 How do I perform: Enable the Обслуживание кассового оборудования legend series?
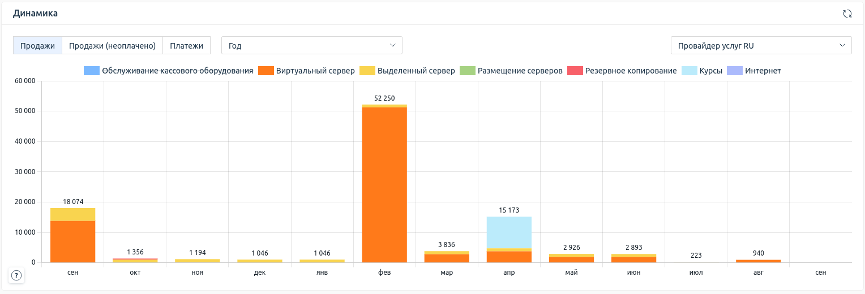177,71
